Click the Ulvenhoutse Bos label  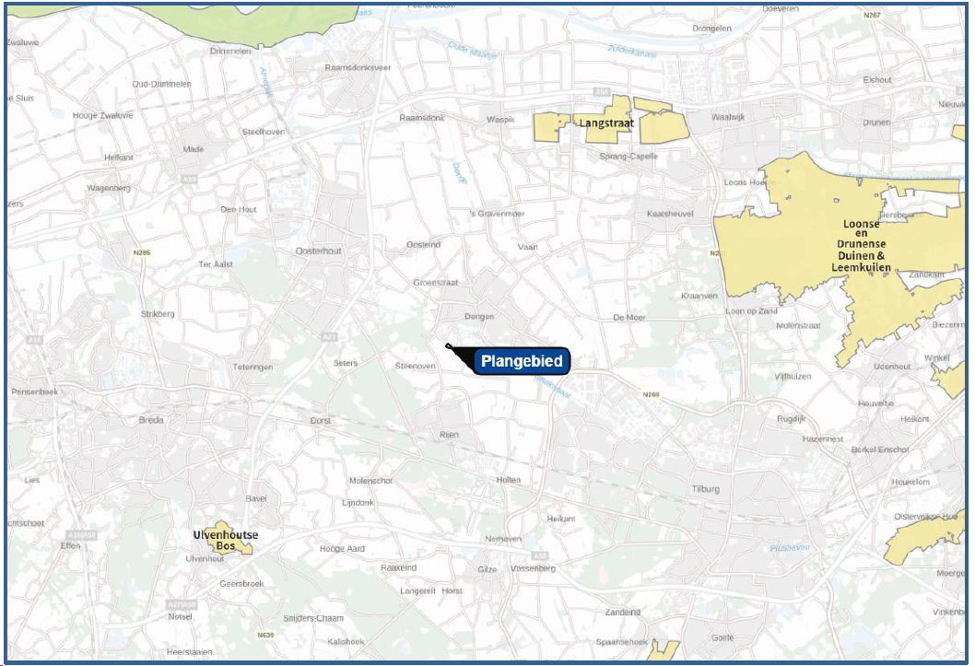(x=225, y=541)
